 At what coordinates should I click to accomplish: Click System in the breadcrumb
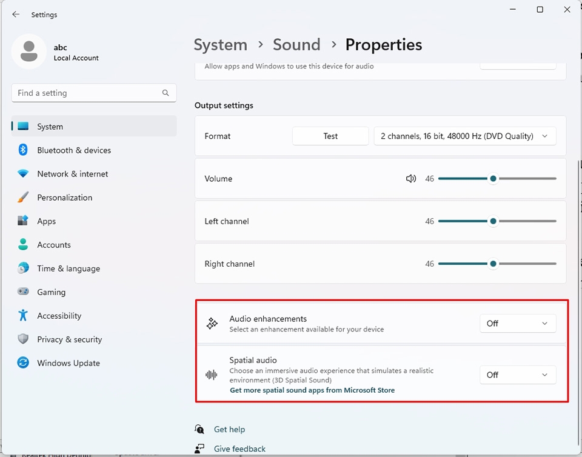[x=221, y=45]
